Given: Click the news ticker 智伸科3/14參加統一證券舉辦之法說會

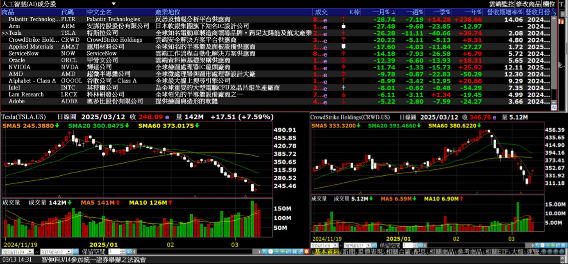Looking at the screenshot, I should [93, 260].
